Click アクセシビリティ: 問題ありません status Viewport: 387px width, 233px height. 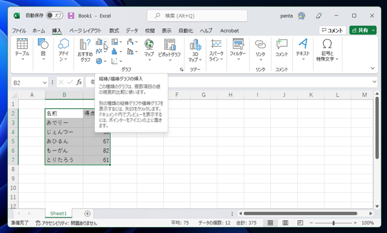(x=66, y=223)
